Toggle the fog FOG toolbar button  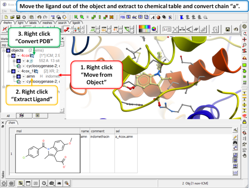123,17
